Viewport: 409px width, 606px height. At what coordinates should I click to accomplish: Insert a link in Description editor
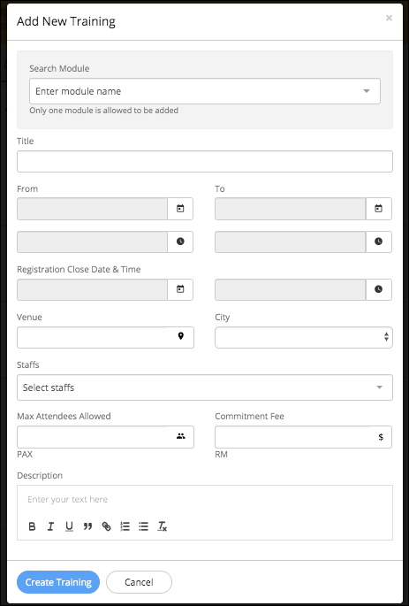point(106,526)
